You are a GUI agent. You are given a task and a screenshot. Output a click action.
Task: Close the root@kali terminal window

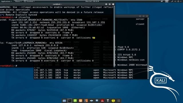(113, 4)
